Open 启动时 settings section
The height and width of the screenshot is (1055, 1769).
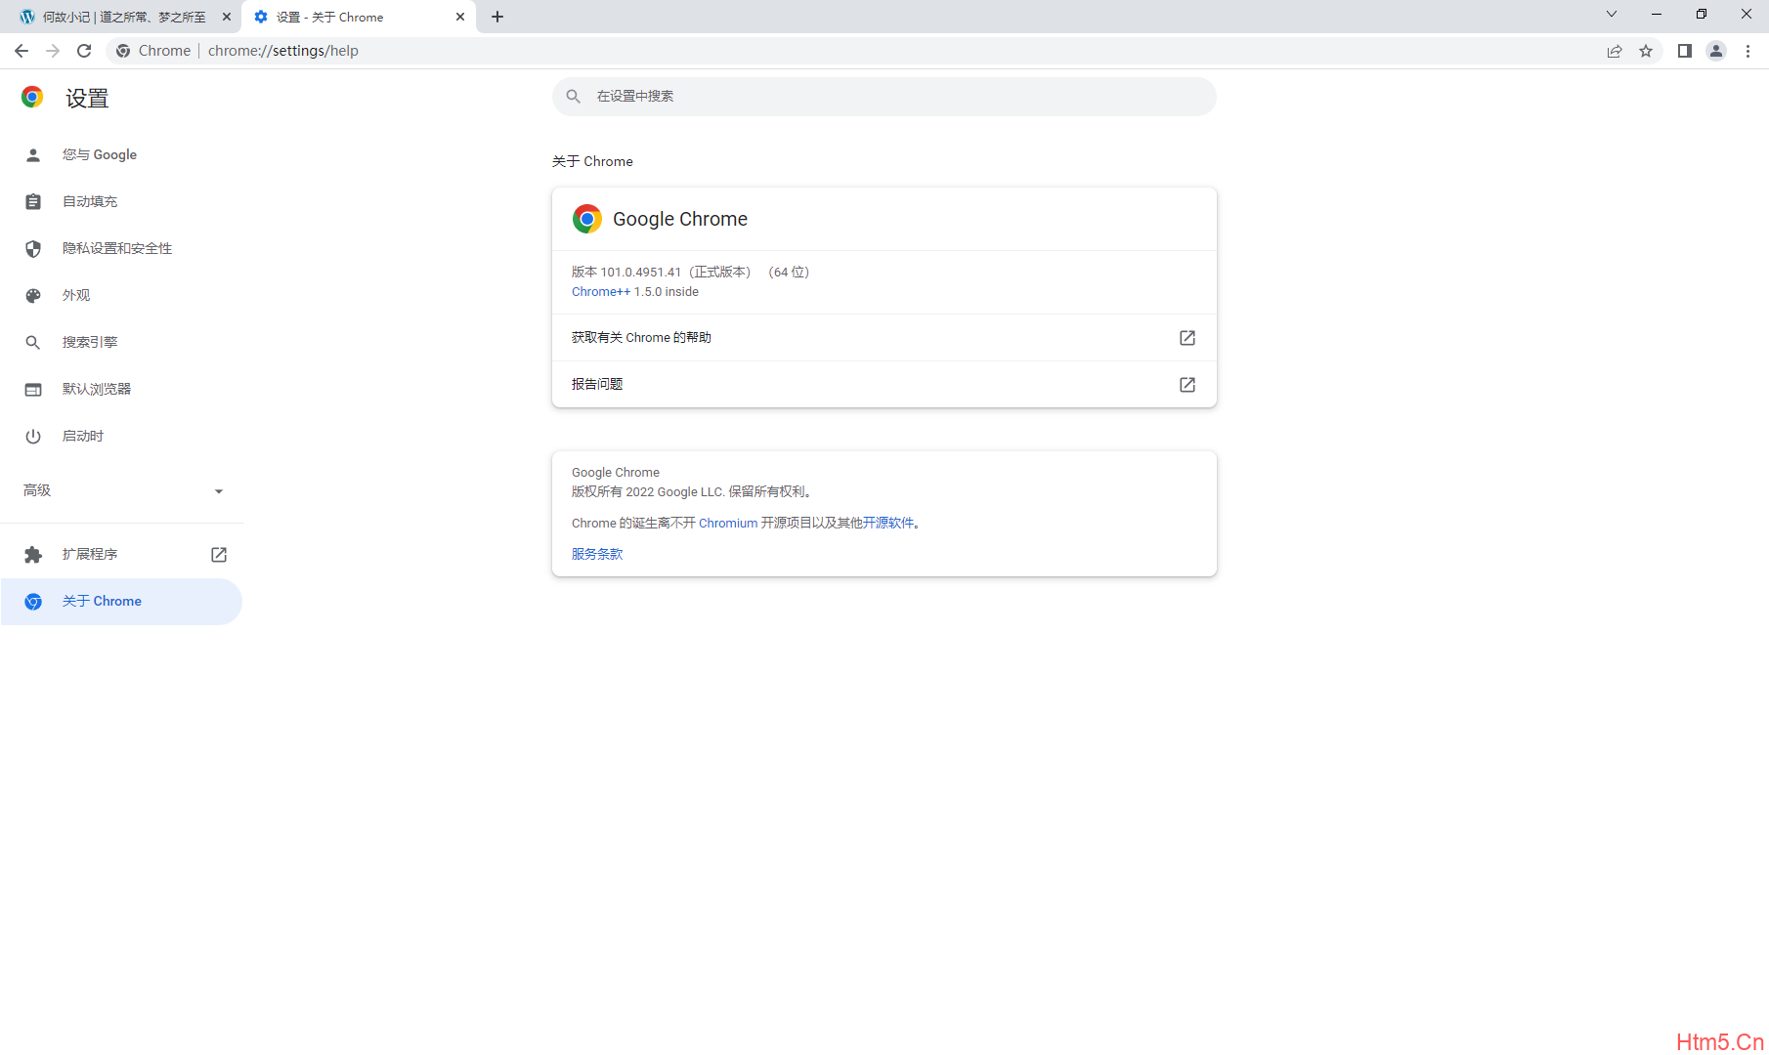coord(121,436)
